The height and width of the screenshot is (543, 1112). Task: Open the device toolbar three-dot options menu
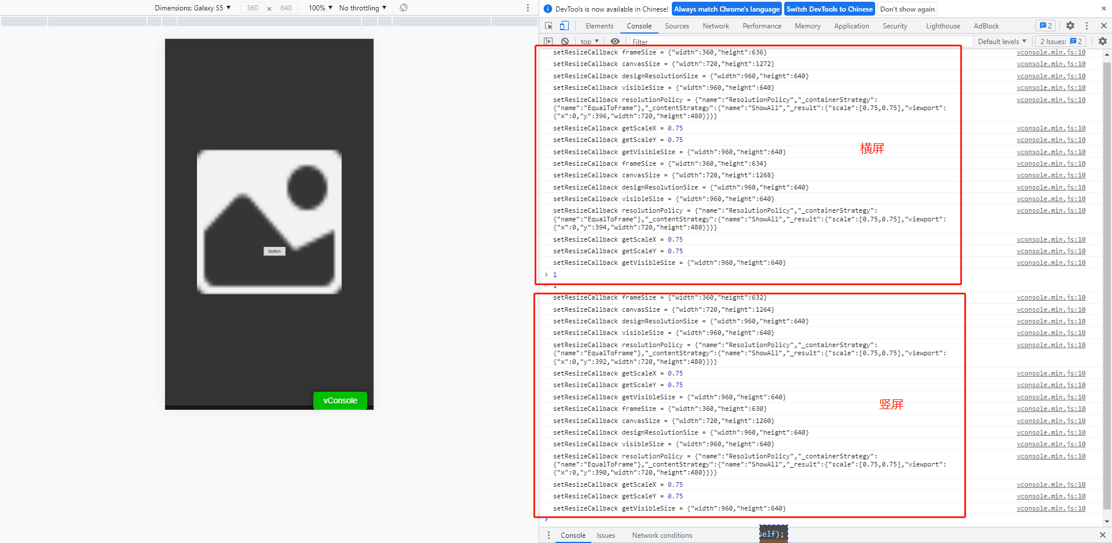coord(528,8)
